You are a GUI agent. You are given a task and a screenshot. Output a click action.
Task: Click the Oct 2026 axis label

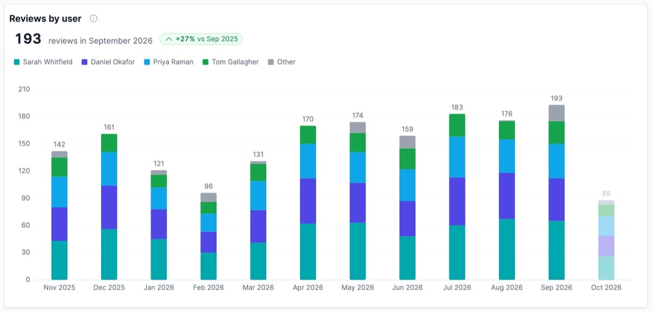coord(606,288)
